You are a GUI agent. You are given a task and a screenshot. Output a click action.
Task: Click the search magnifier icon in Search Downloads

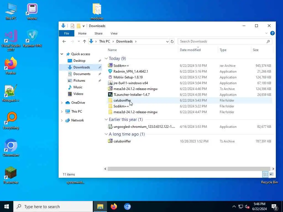pos(268,41)
